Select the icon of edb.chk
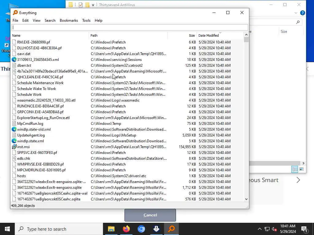Viewport: 314px width, 235px height. 14,158
